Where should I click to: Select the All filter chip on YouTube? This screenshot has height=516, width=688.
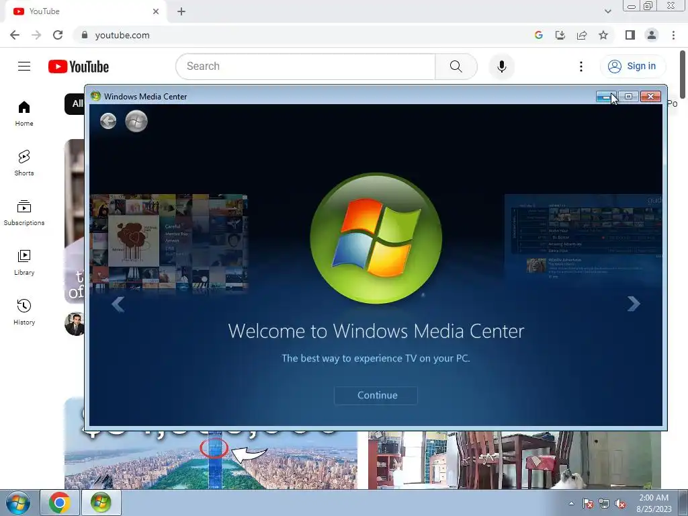[x=75, y=103]
